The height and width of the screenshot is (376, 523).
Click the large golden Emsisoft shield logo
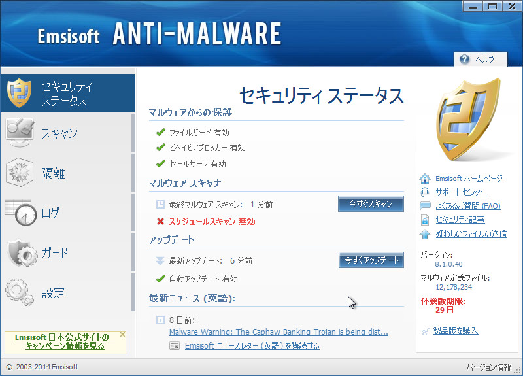[469, 120]
